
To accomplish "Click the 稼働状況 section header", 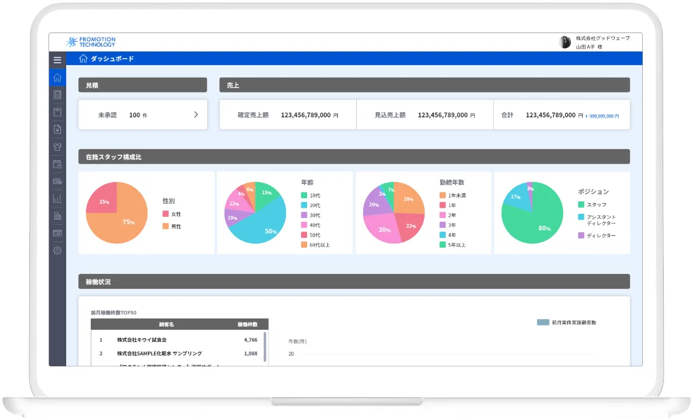I will point(354,281).
